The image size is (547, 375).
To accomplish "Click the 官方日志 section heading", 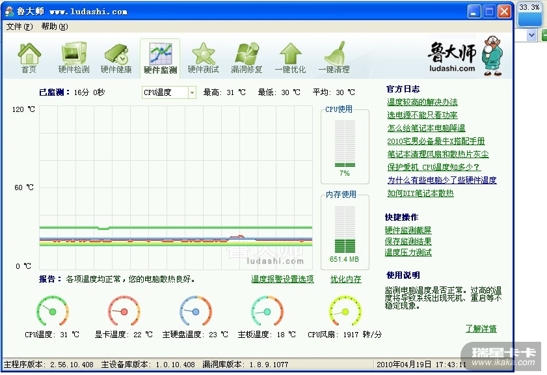I will pyautogui.click(x=403, y=89).
